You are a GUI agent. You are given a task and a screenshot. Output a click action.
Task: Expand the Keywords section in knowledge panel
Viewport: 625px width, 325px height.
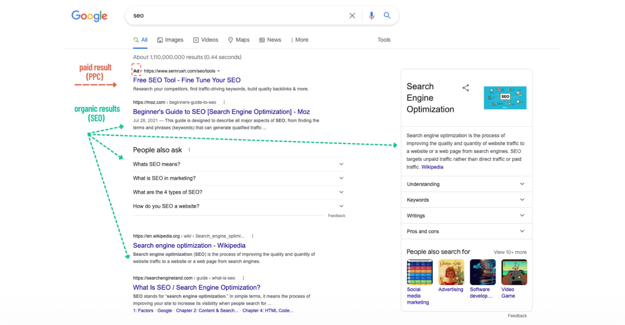(x=522, y=200)
